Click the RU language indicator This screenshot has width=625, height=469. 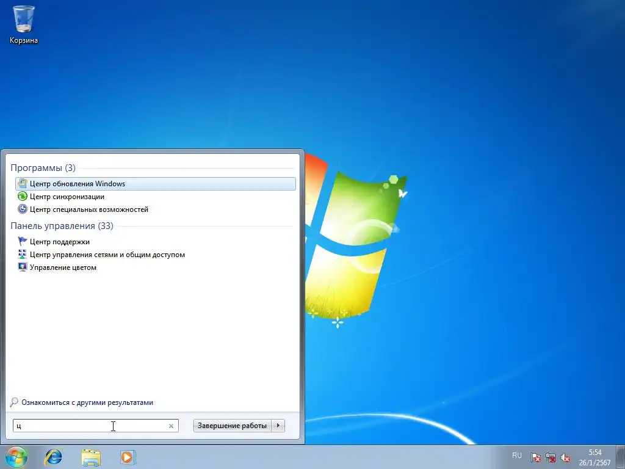tap(517, 456)
